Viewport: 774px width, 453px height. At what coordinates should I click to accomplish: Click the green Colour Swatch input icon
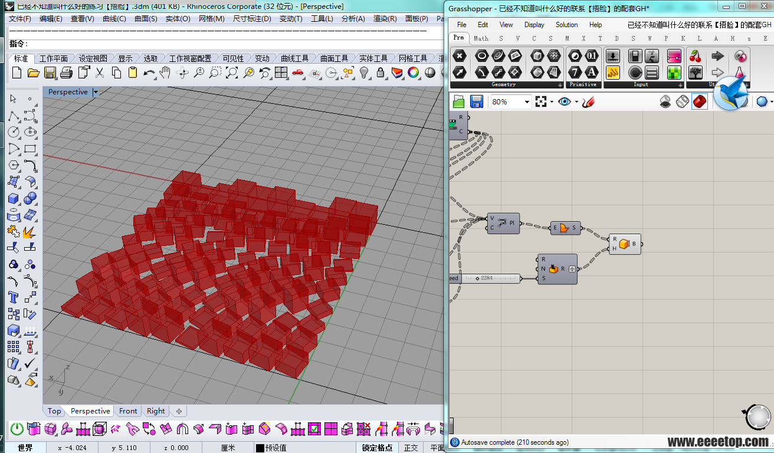click(x=674, y=73)
